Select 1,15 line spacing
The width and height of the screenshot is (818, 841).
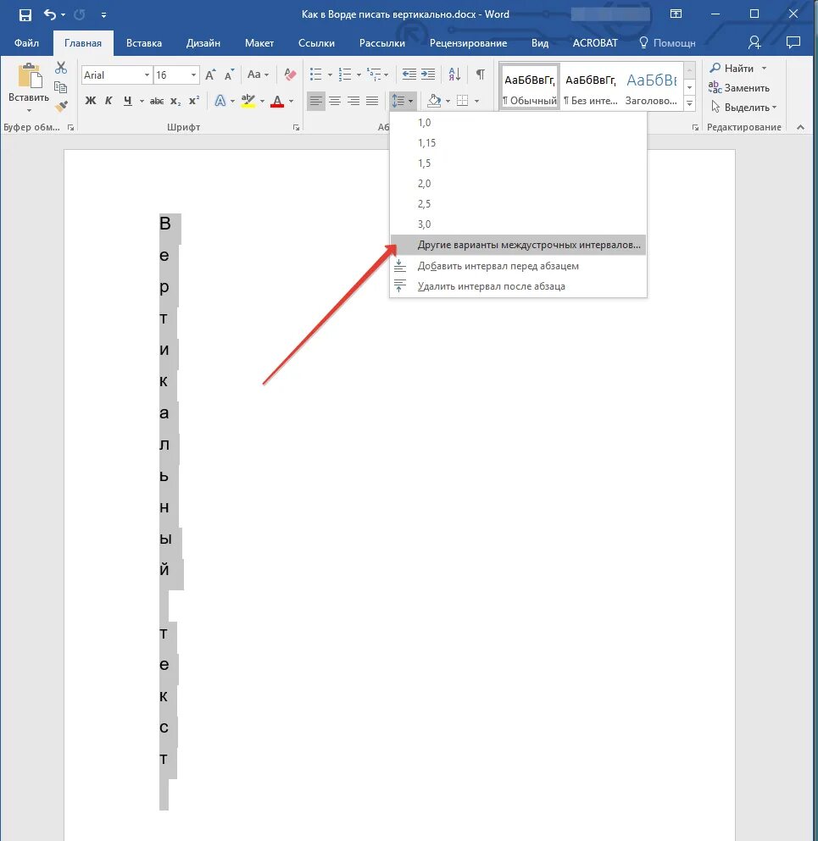(518, 143)
